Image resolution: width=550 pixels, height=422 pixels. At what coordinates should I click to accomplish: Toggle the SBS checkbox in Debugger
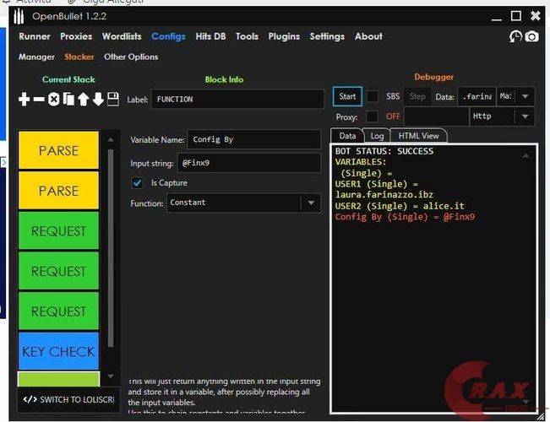(x=373, y=96)
